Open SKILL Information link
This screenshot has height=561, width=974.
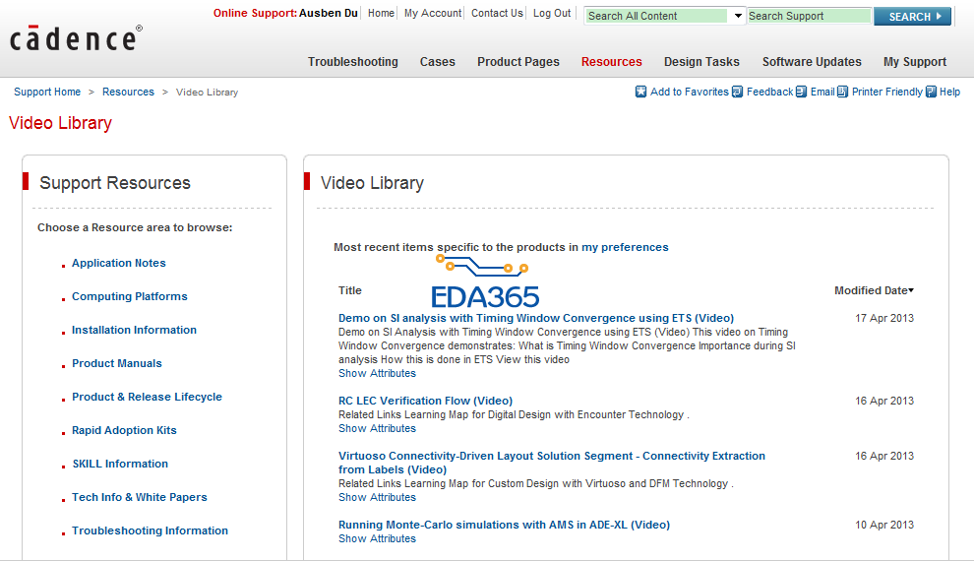[x=120, y=465]
